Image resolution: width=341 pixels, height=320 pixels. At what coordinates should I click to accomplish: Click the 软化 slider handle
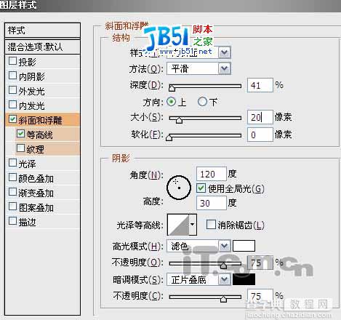[169, 137]
